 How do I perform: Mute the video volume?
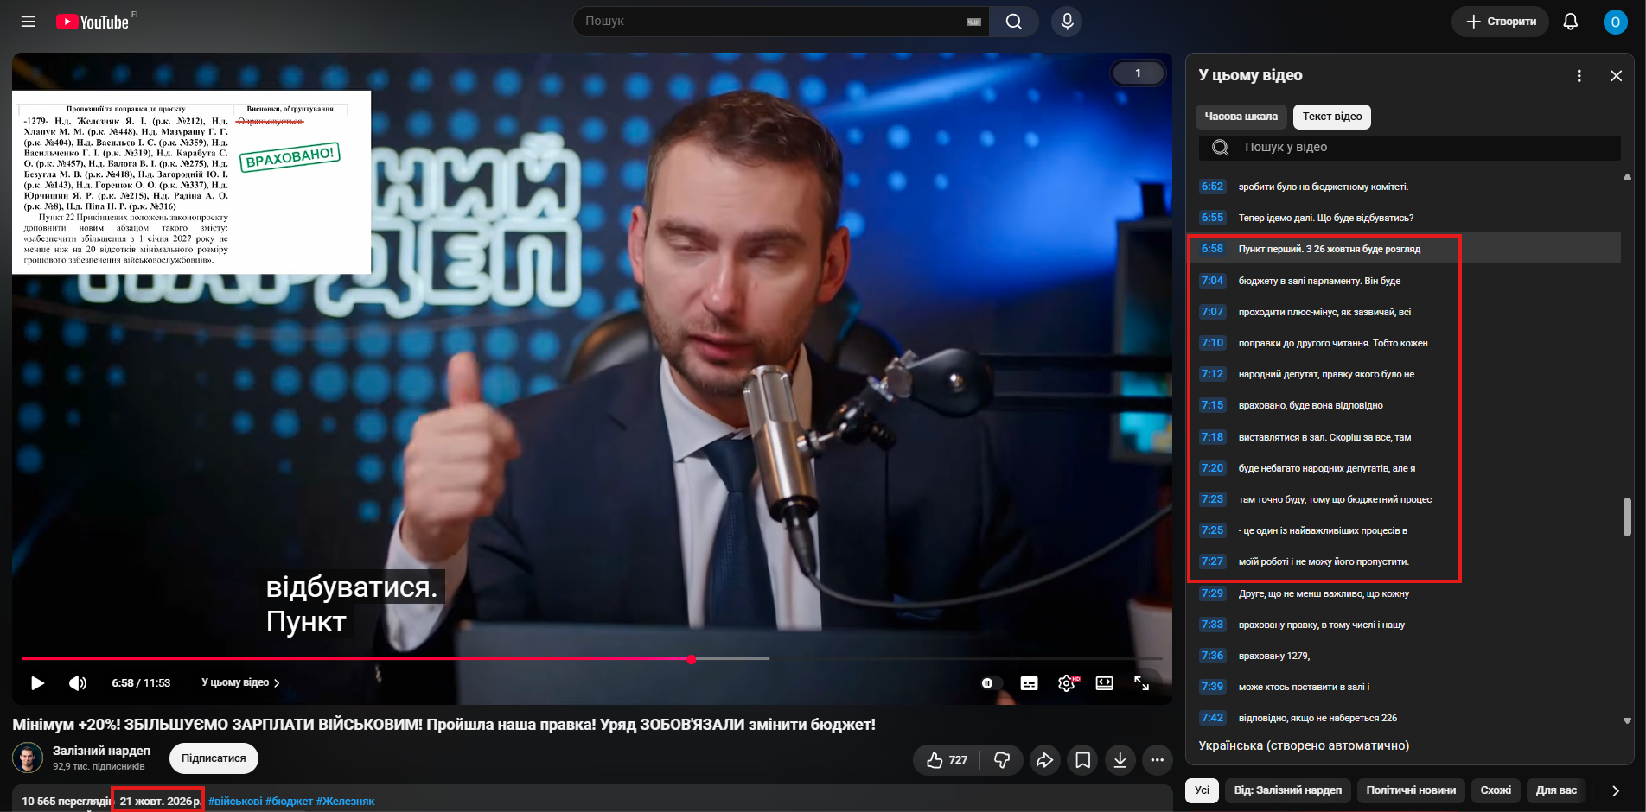[x=78, y=683]
